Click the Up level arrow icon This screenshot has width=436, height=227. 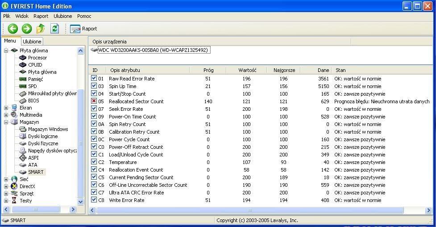pos(41,29)
